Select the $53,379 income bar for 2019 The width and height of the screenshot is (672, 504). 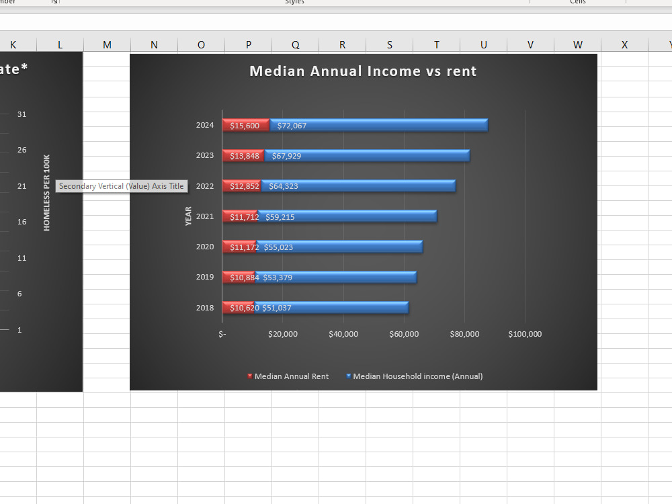336,278
